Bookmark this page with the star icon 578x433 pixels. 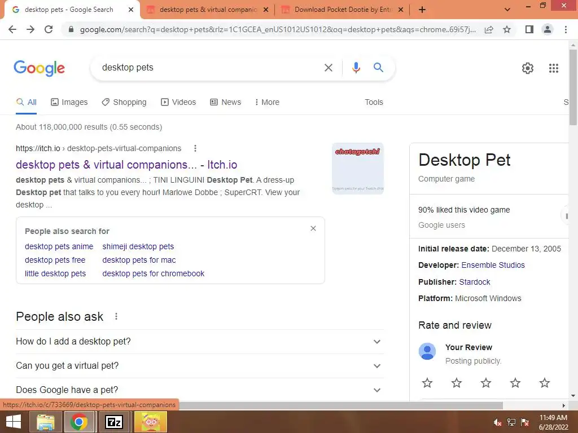coord(507,29)
